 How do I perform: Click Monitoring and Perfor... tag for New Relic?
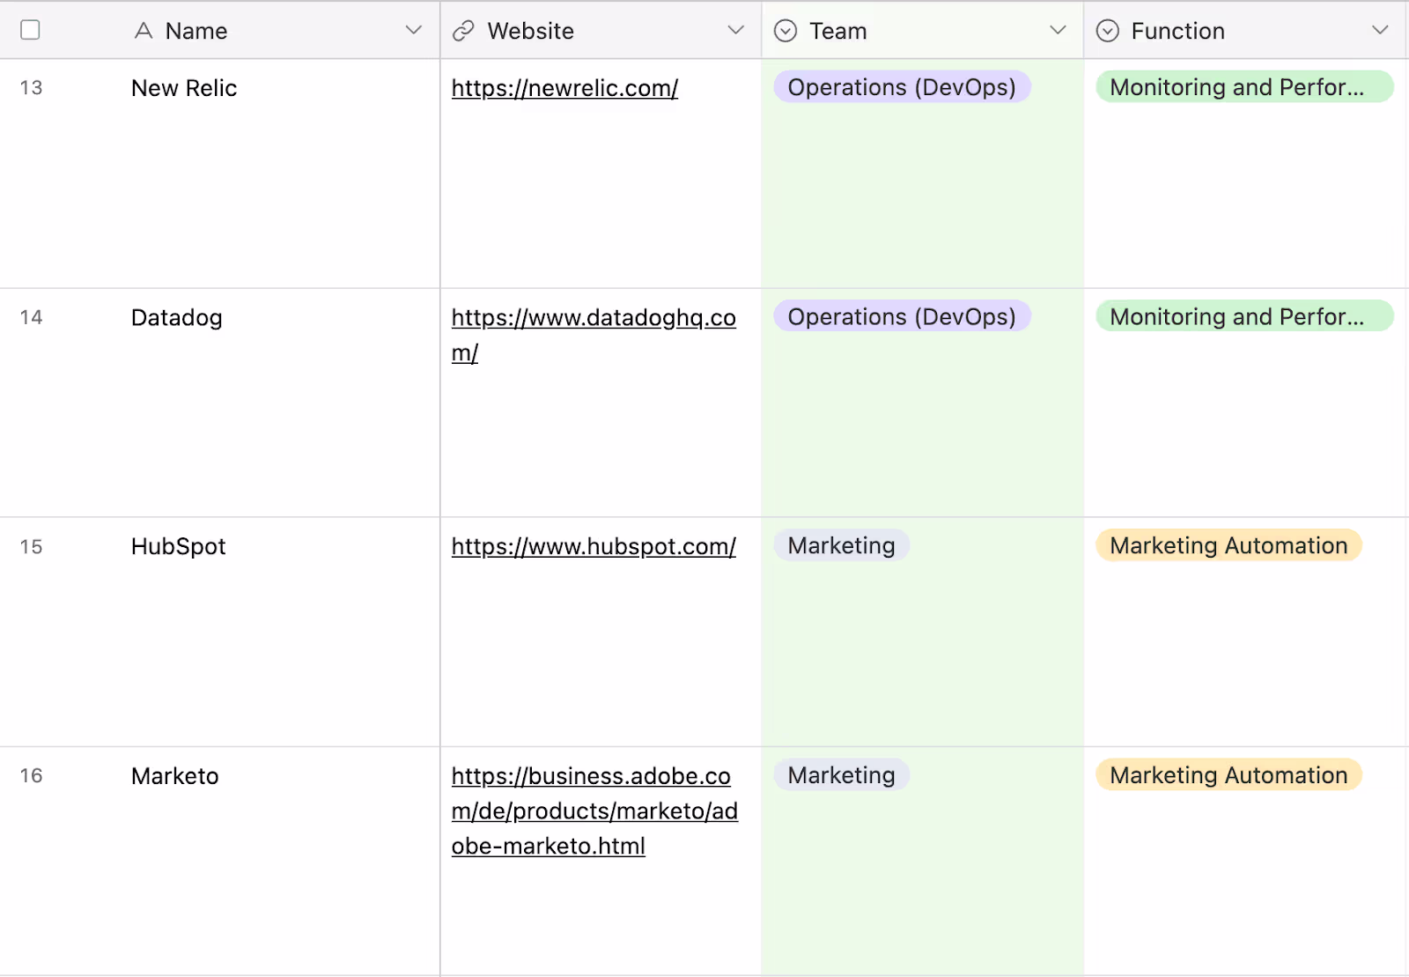click(1244, 87)
